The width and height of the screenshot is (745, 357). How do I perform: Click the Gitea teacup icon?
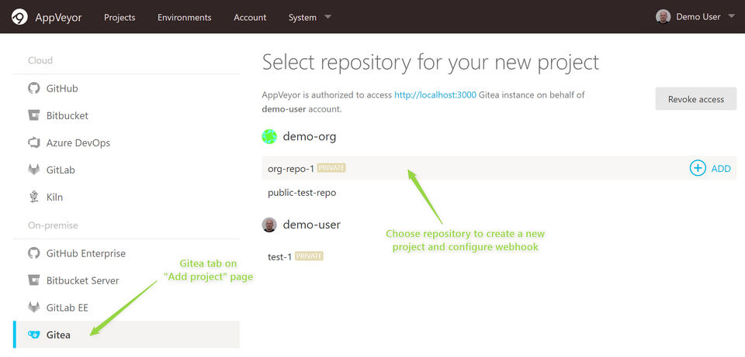(33, 335)
